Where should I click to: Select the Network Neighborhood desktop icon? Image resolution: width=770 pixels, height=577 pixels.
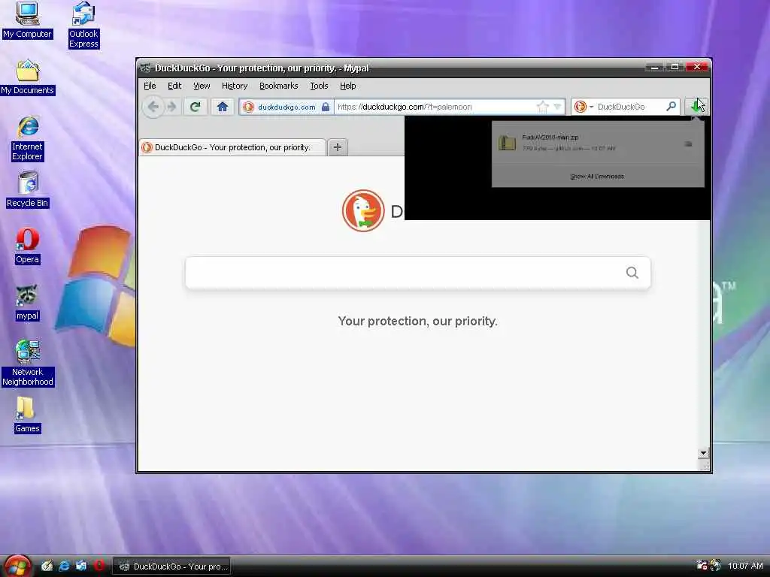28,363
